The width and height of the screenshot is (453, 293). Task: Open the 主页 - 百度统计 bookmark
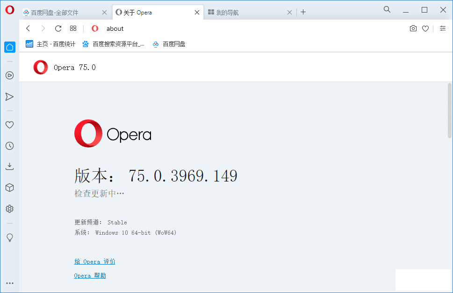[x=50, y=44]
